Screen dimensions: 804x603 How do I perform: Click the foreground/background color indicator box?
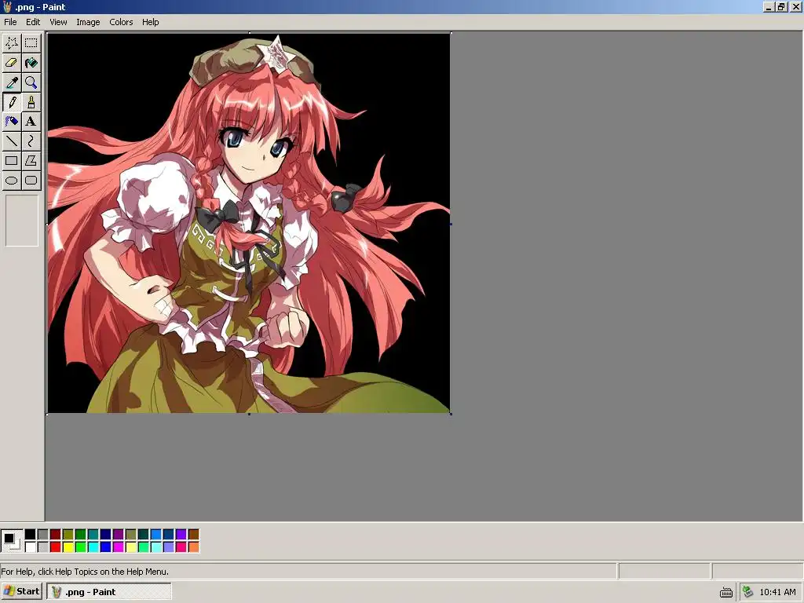[x=12, y=541]
